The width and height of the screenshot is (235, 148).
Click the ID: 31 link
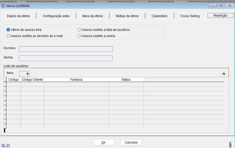coord(6,145)
